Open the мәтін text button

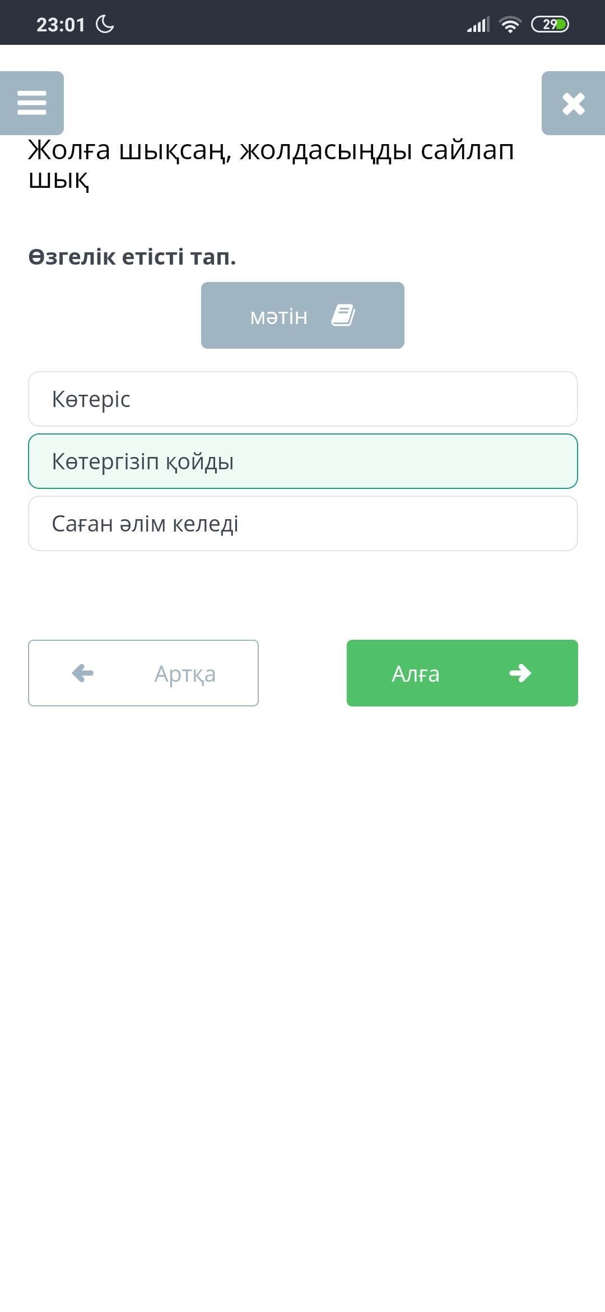click(302, 315)
